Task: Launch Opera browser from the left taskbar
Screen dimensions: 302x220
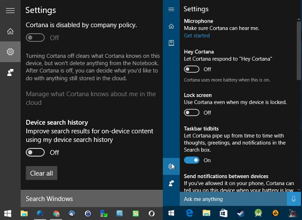Action: pos(152,213)
